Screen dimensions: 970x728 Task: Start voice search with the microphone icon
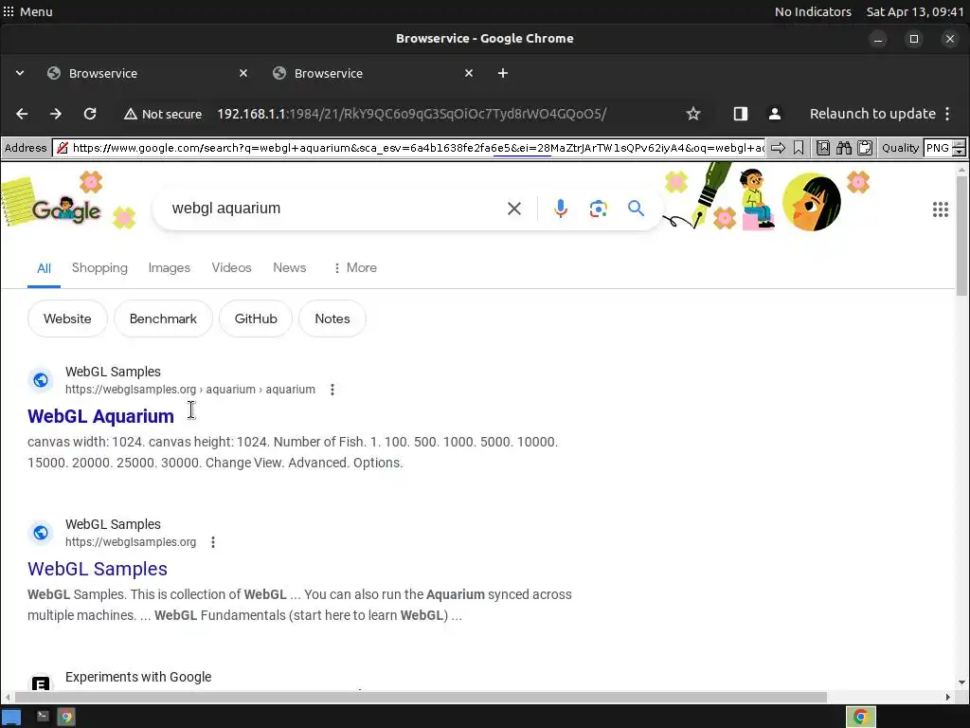561,209
